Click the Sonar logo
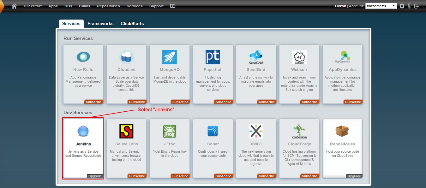426x188 pixels. pos(213,131)
